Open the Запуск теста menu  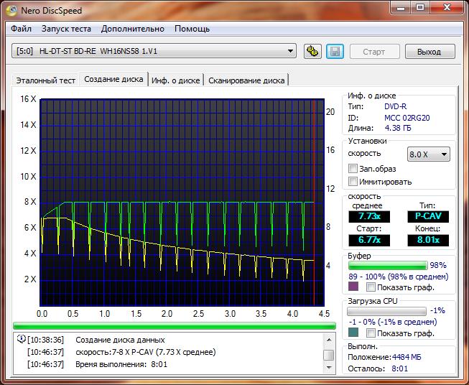coord(66,29)
